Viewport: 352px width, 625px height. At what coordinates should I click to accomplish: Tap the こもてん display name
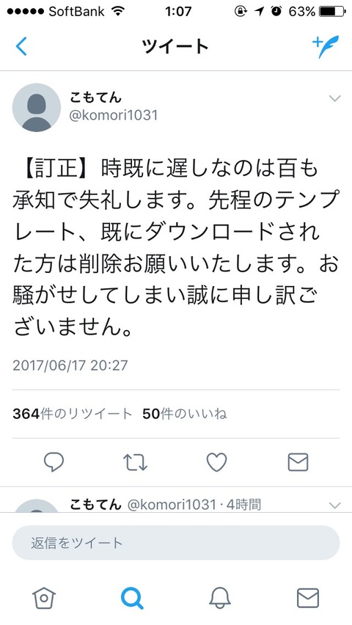point(95,97)
